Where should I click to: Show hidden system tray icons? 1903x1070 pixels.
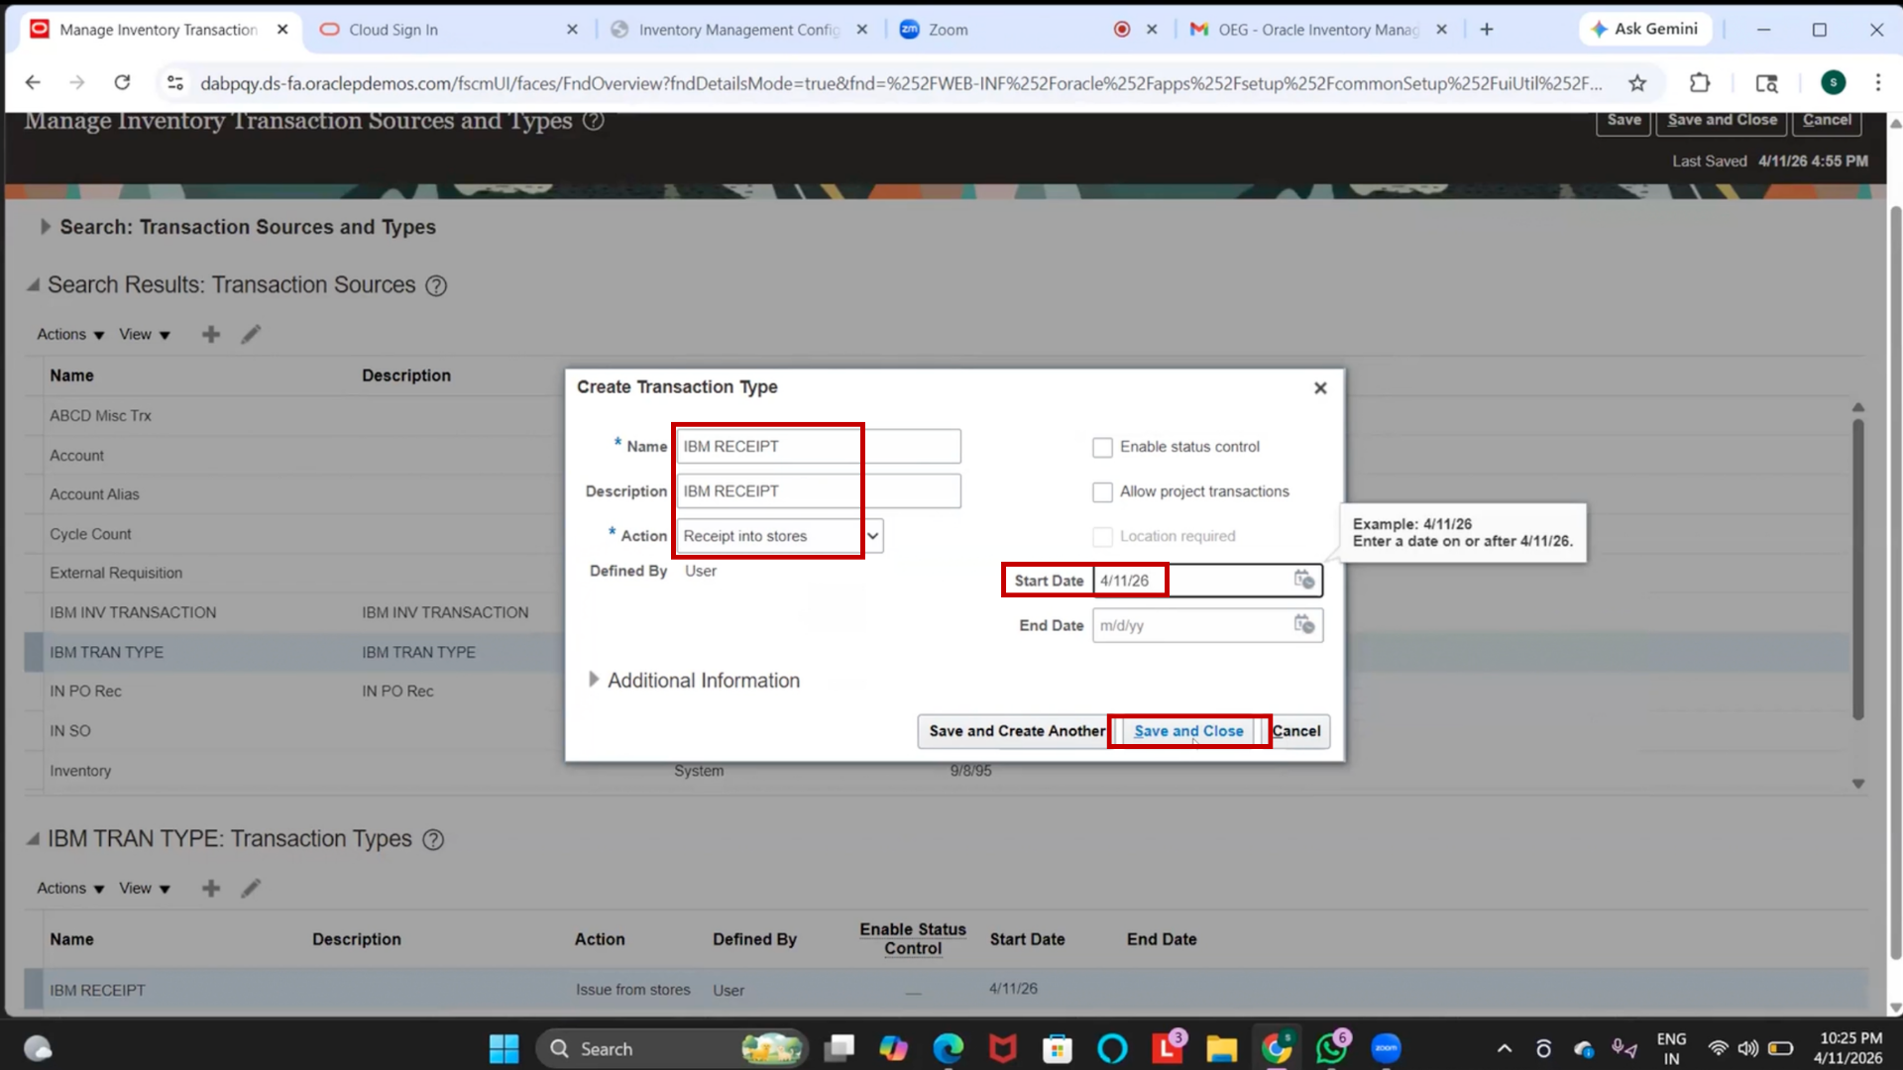(1504, 1048)
